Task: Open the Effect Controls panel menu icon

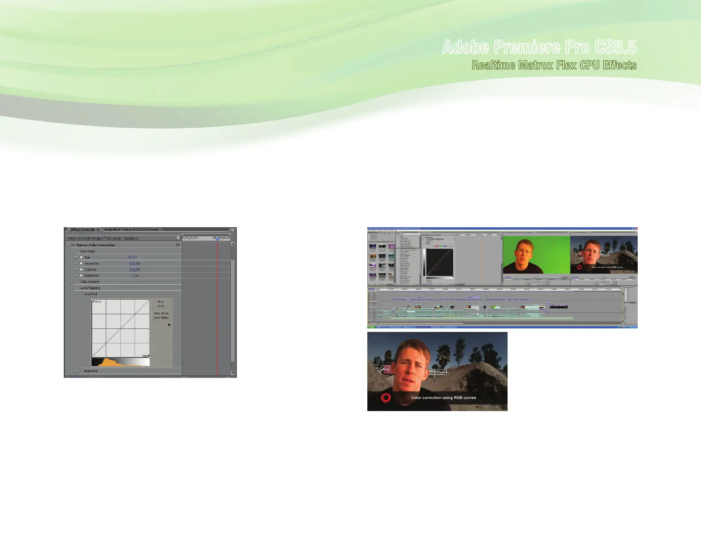Action: [232, 230]
